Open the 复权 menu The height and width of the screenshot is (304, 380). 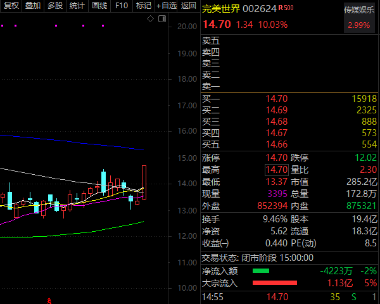[x=11, y=6]
